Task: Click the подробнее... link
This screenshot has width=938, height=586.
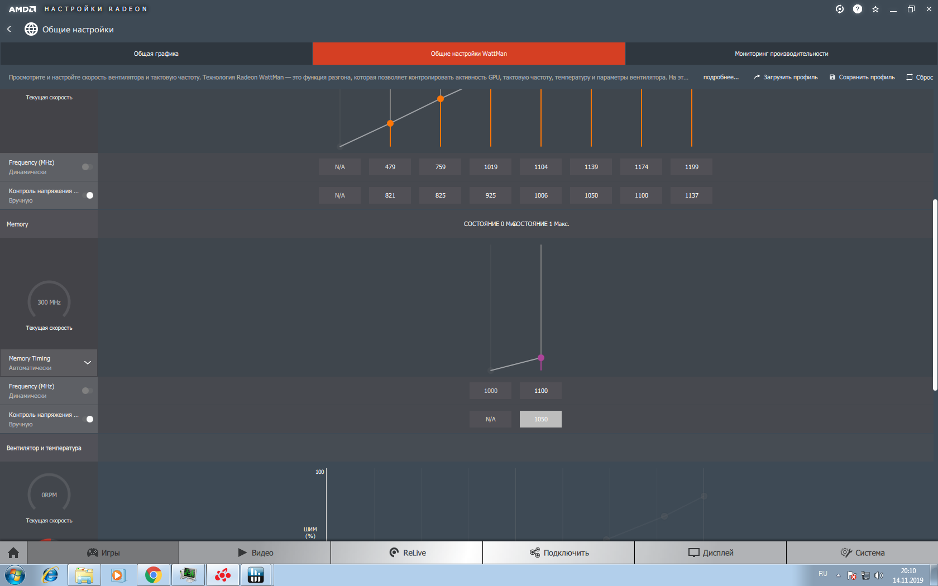Action: coord(721,77)
